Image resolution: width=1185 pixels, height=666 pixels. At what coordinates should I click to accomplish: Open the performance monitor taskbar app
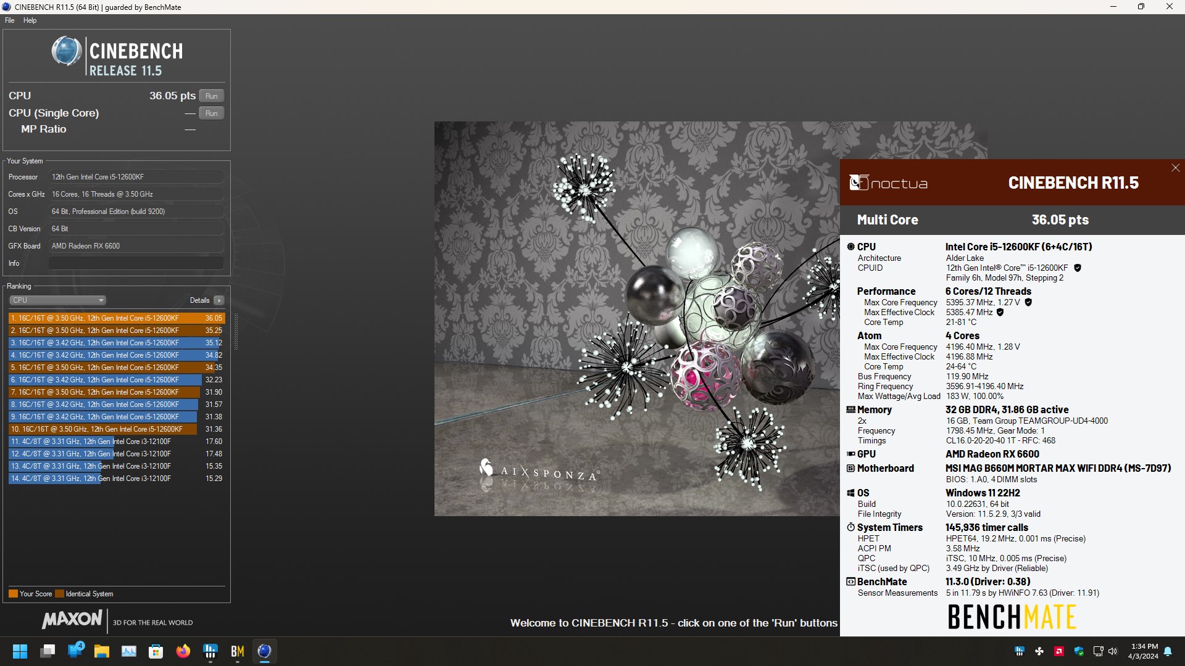[x=129, y=651]
